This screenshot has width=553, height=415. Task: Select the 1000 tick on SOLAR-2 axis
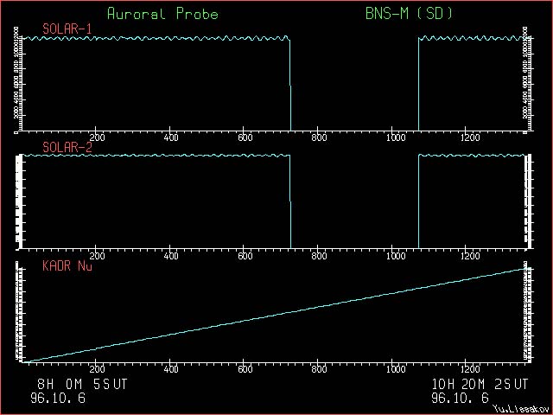(395, 256)
